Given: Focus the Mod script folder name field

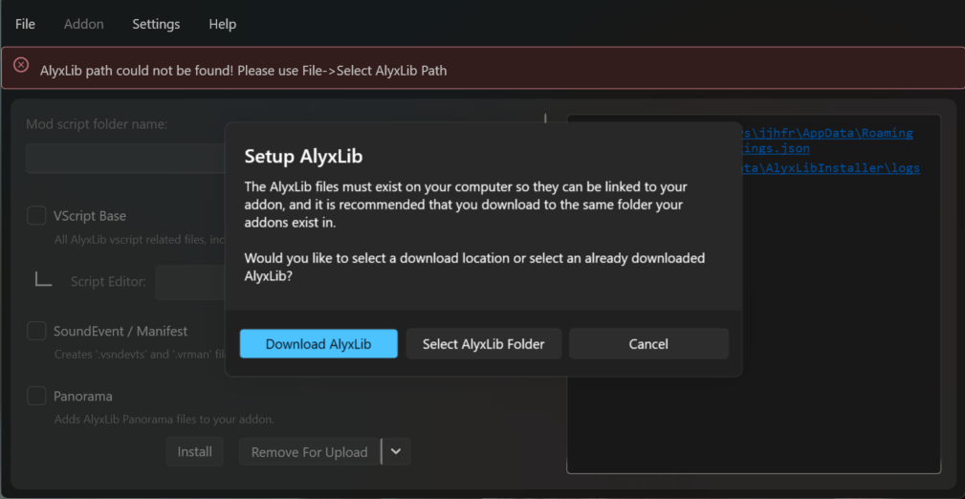Looking at the screenshot, I should pos(124,158).
